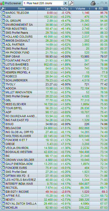Click the ProScreener candlestick logo icon

[2, 3]
